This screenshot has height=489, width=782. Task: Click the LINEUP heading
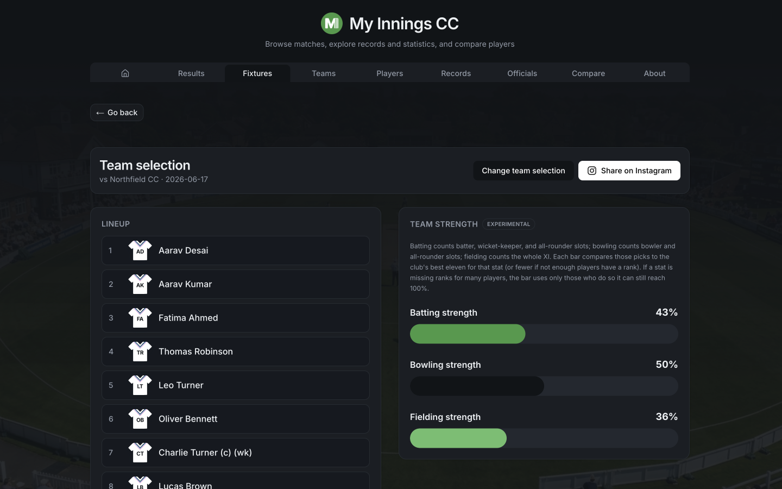[x=116, y=224]
